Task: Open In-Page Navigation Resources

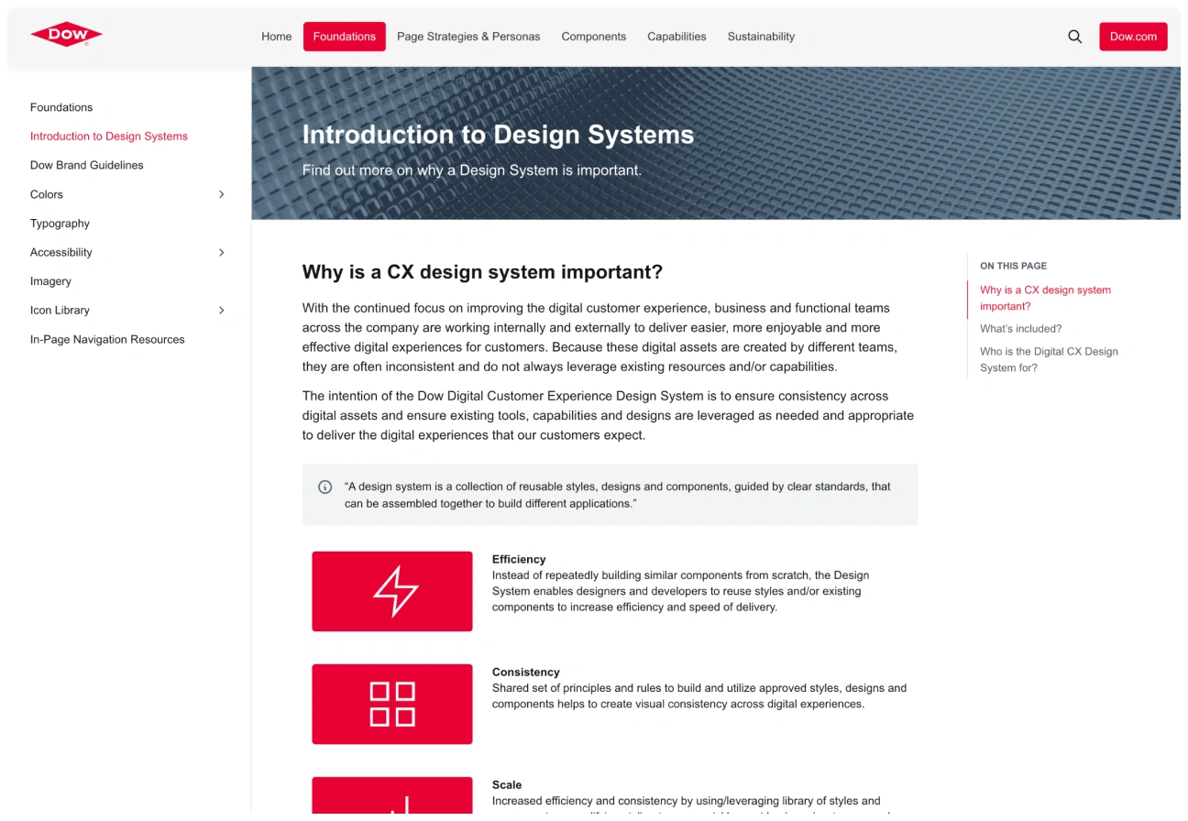Action: pos(107,339)
